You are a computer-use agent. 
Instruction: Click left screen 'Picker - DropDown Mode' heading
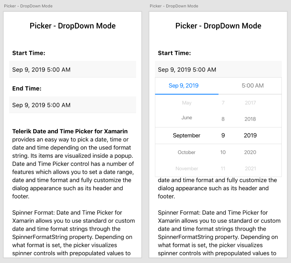73,26
